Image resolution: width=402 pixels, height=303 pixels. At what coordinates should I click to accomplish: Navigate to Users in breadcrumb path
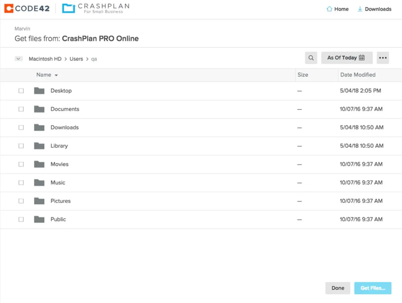76,59
